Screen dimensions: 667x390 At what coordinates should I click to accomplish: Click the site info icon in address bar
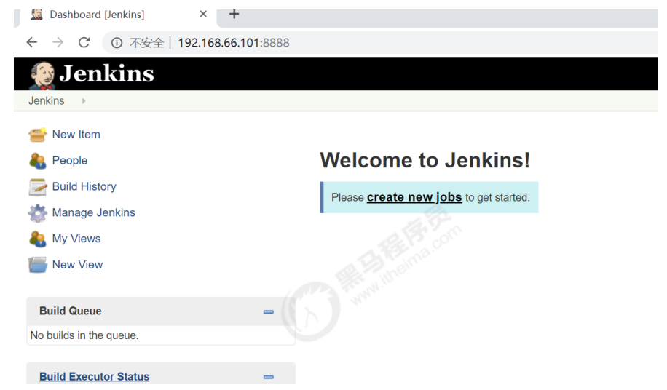(x=117, y=43)
